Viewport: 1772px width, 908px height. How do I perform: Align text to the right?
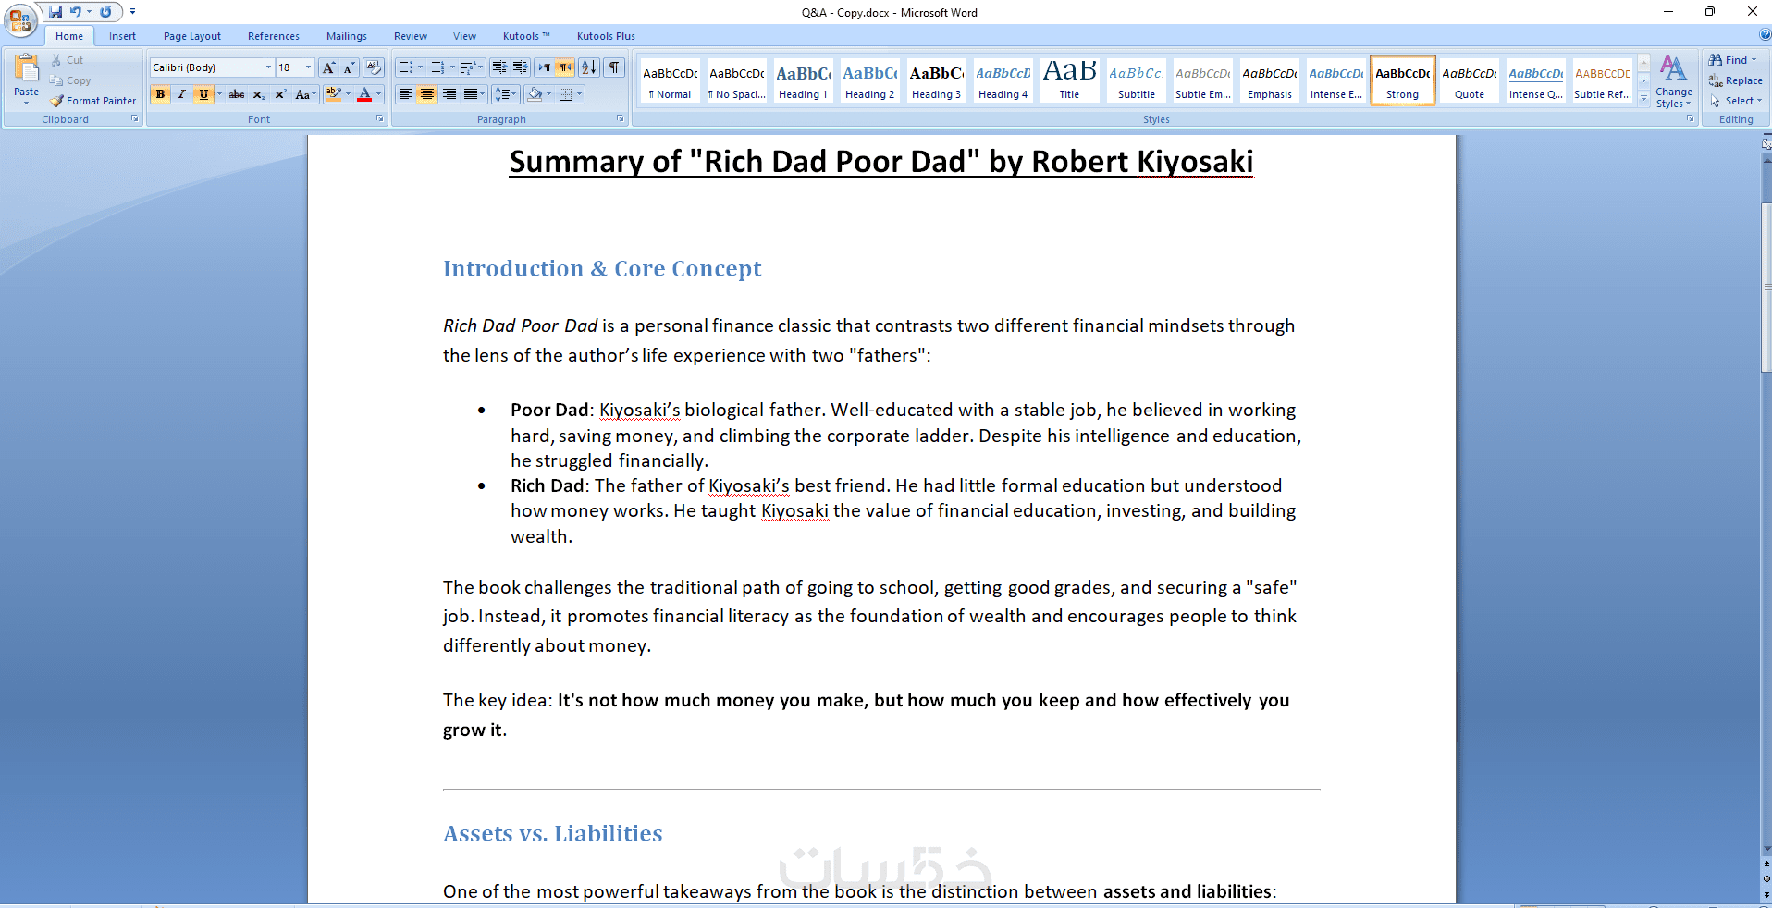pyautogui.click(x=449, y=94)
